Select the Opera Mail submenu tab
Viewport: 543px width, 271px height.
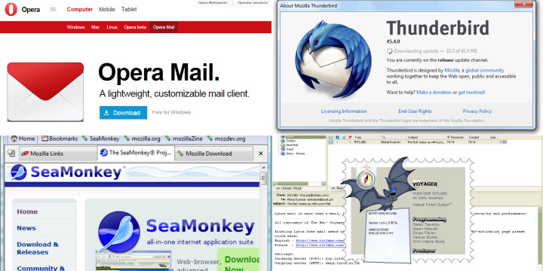164,27
